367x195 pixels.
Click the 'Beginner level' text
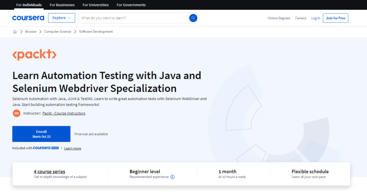[x=145, y=172]
